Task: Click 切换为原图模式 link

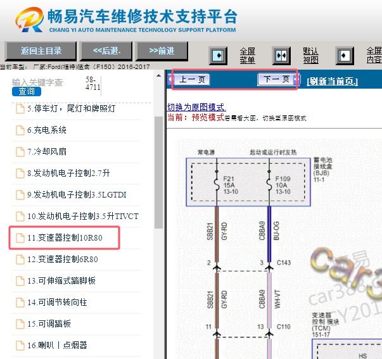Action: pos(196,107)
